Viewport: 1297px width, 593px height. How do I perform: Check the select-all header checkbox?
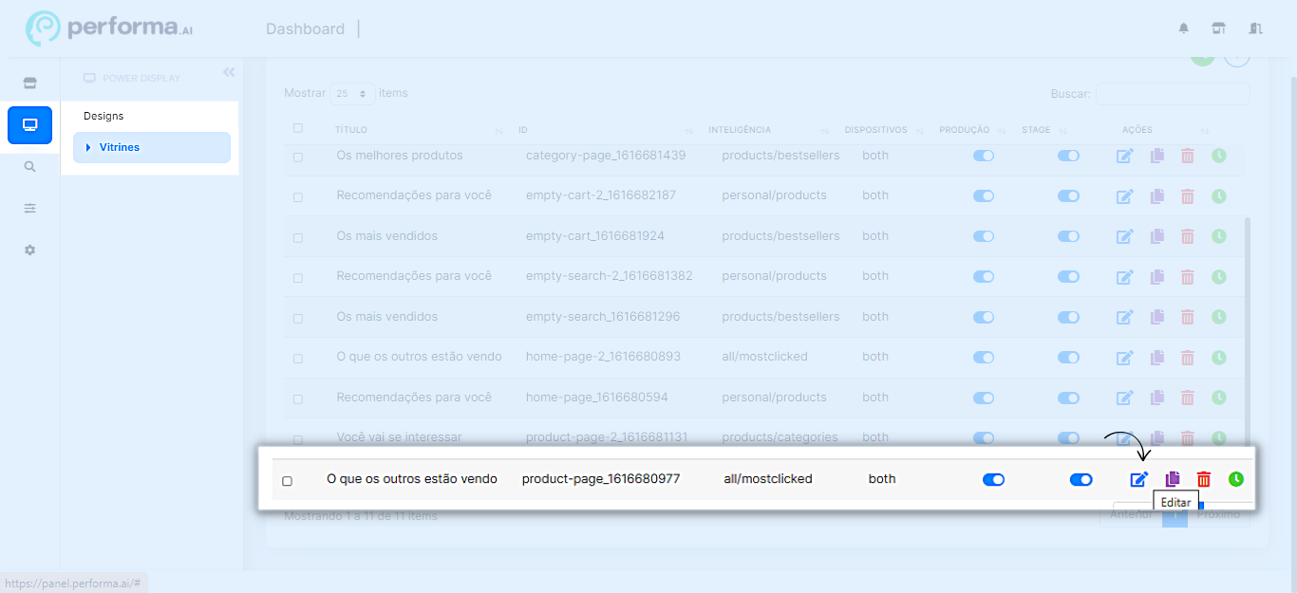point(297,128)
